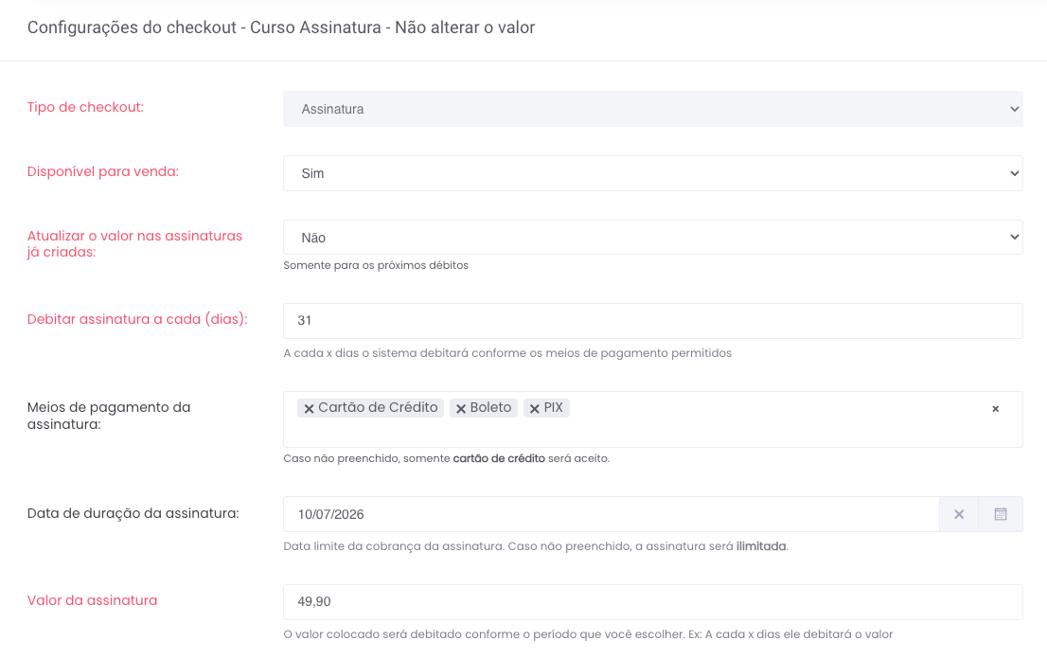Click inside the payment methods multiselect box
The width and height of the screenshot is (1047, 658).
[x=652, y=419]
